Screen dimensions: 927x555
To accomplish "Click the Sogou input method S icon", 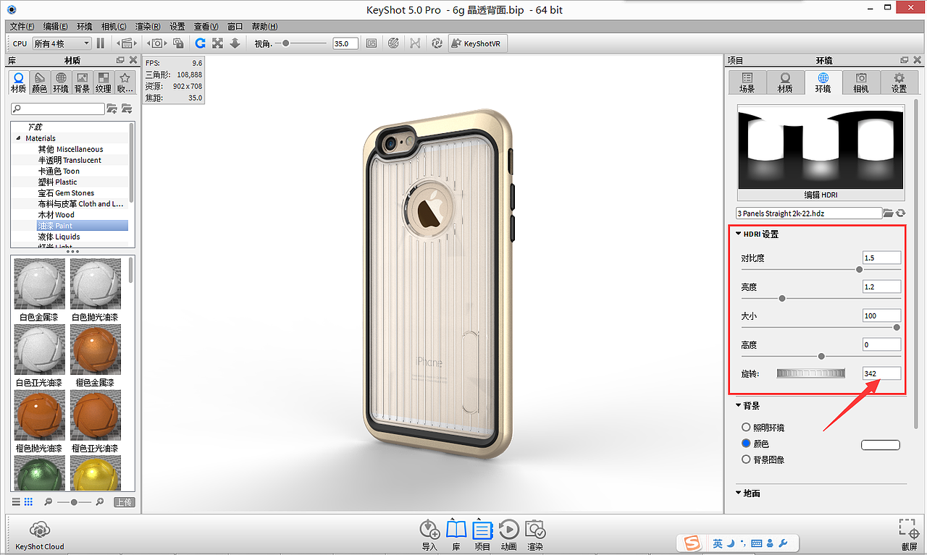I will [x=692, y=543].
